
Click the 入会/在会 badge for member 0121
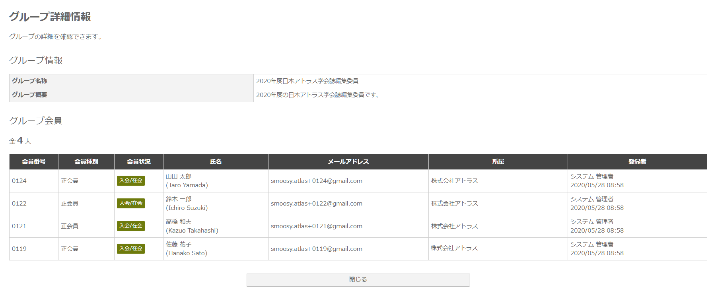pyautogui.click(x=131, y=226)
